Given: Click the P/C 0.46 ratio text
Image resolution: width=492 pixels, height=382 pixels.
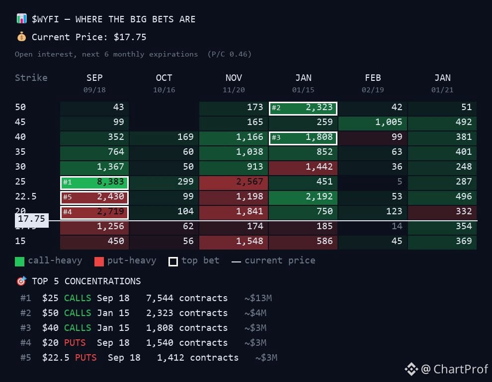Looking at the screenshot, I should coord(230,54).
